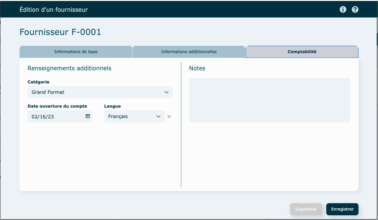This screenshot has width=378, height=220.
Task: Expand the Langue dropdown chevron
Action: coord(158,117)
